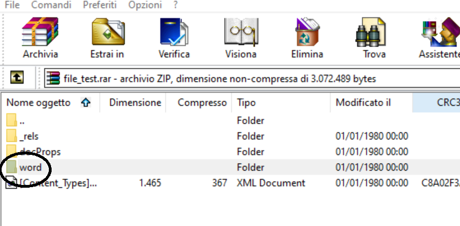
Task: Click the Trova search binoculars icon
Action: click(x=374, y=33)
